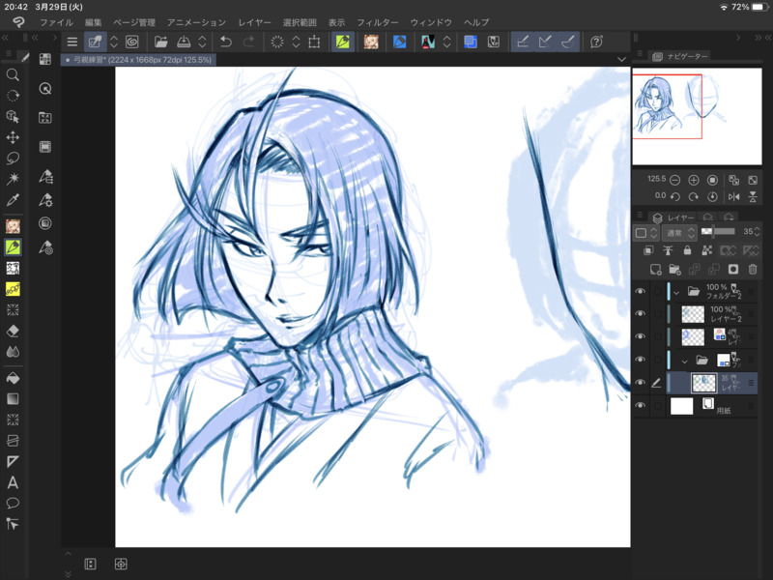Toggle Lock layer padlock icon

point(687,250)
